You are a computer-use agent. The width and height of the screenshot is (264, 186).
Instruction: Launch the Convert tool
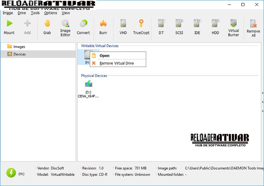83,23
